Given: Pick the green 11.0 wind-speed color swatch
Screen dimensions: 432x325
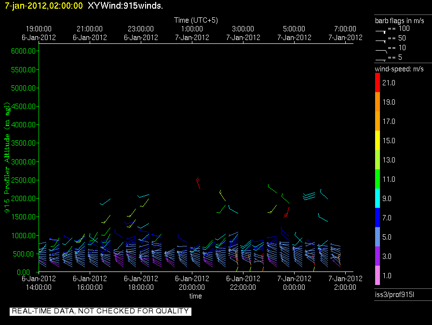Looking at the screenshot, I should (x=377, y=179).
